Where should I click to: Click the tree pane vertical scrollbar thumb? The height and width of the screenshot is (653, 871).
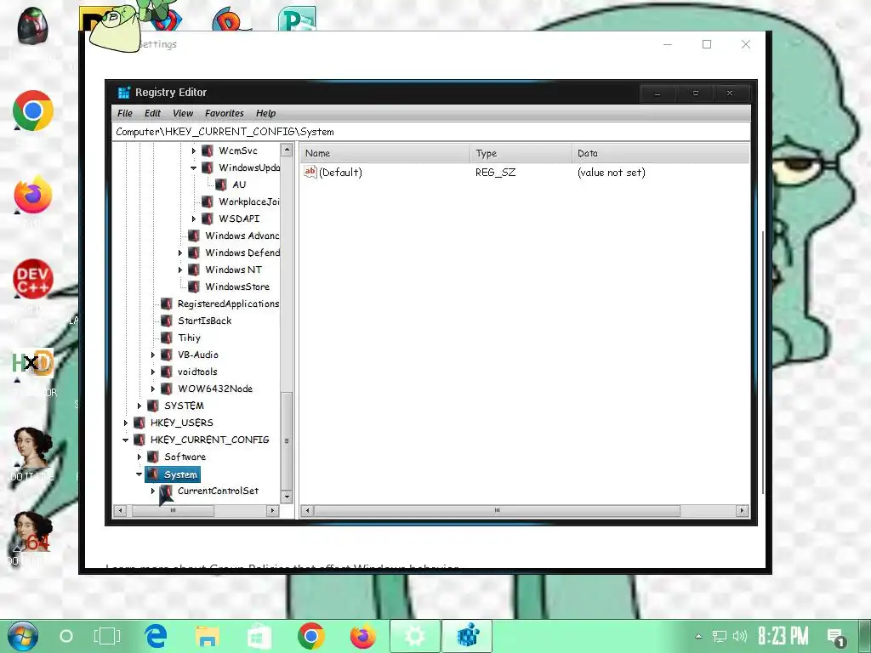click(287, 441)
